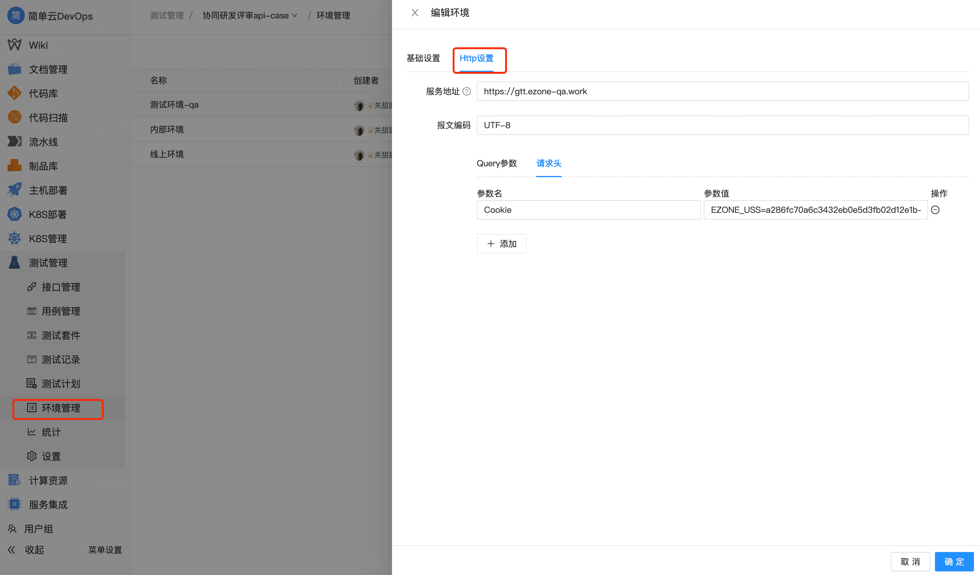The image size is (980, 575).
Task: Click the Cookie parameter value input field
Action: 815,210
